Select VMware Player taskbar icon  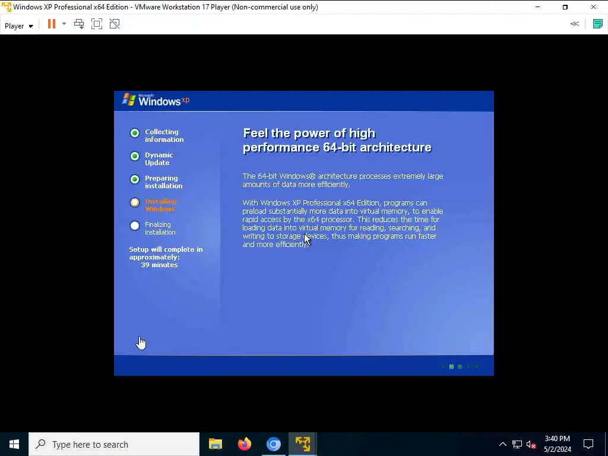pyautogui.click(x=302, y=444)
